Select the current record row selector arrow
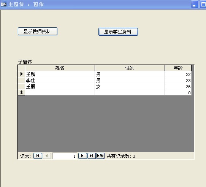 [21, 74]
